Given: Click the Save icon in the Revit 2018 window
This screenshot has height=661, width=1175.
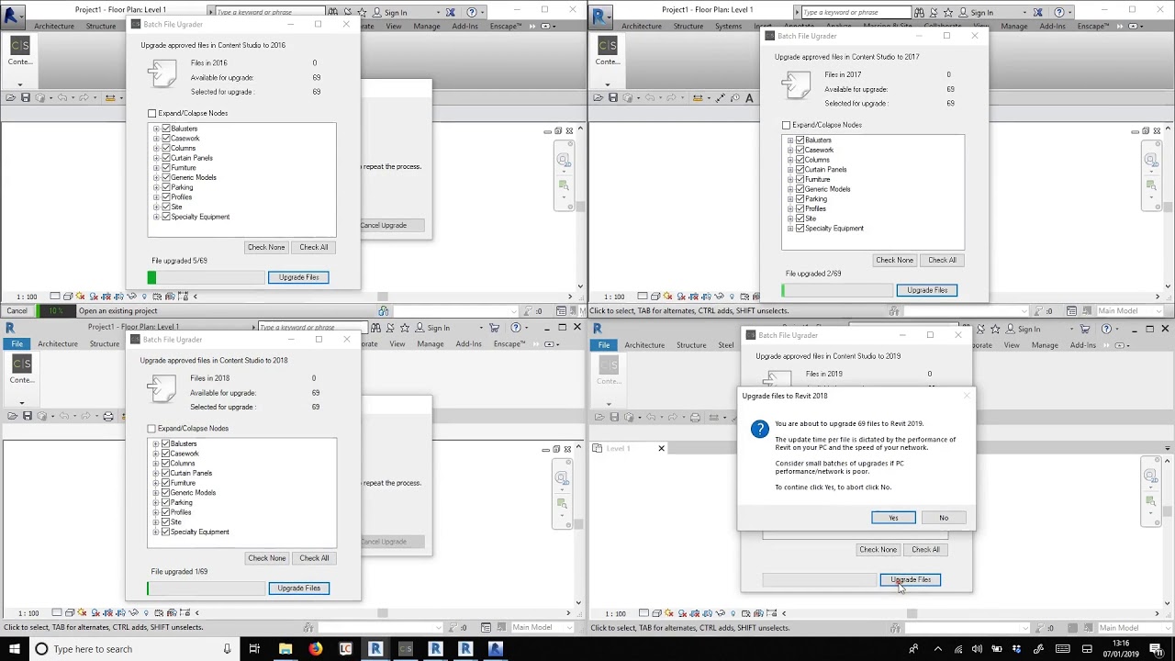Looking at the screenshot, I should tap(27, 416).
